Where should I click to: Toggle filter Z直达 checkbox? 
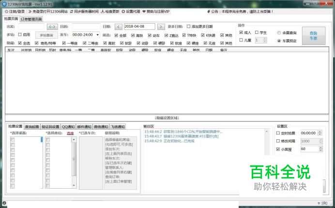coord(166,35)
